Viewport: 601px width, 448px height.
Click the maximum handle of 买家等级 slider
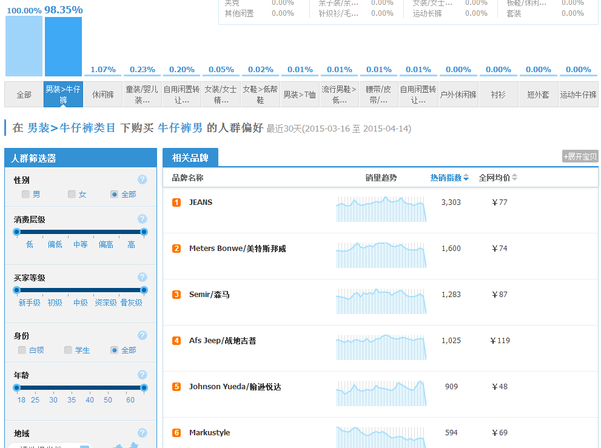(144, 290)
